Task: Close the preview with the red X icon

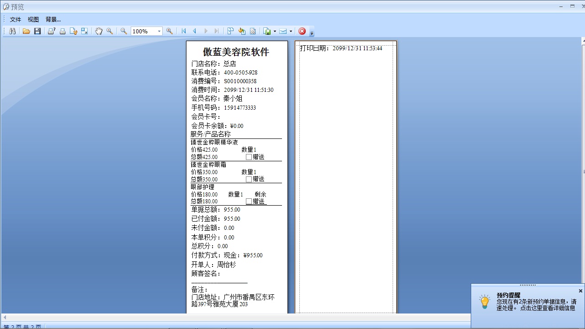Action: click(x=302, y=31)
